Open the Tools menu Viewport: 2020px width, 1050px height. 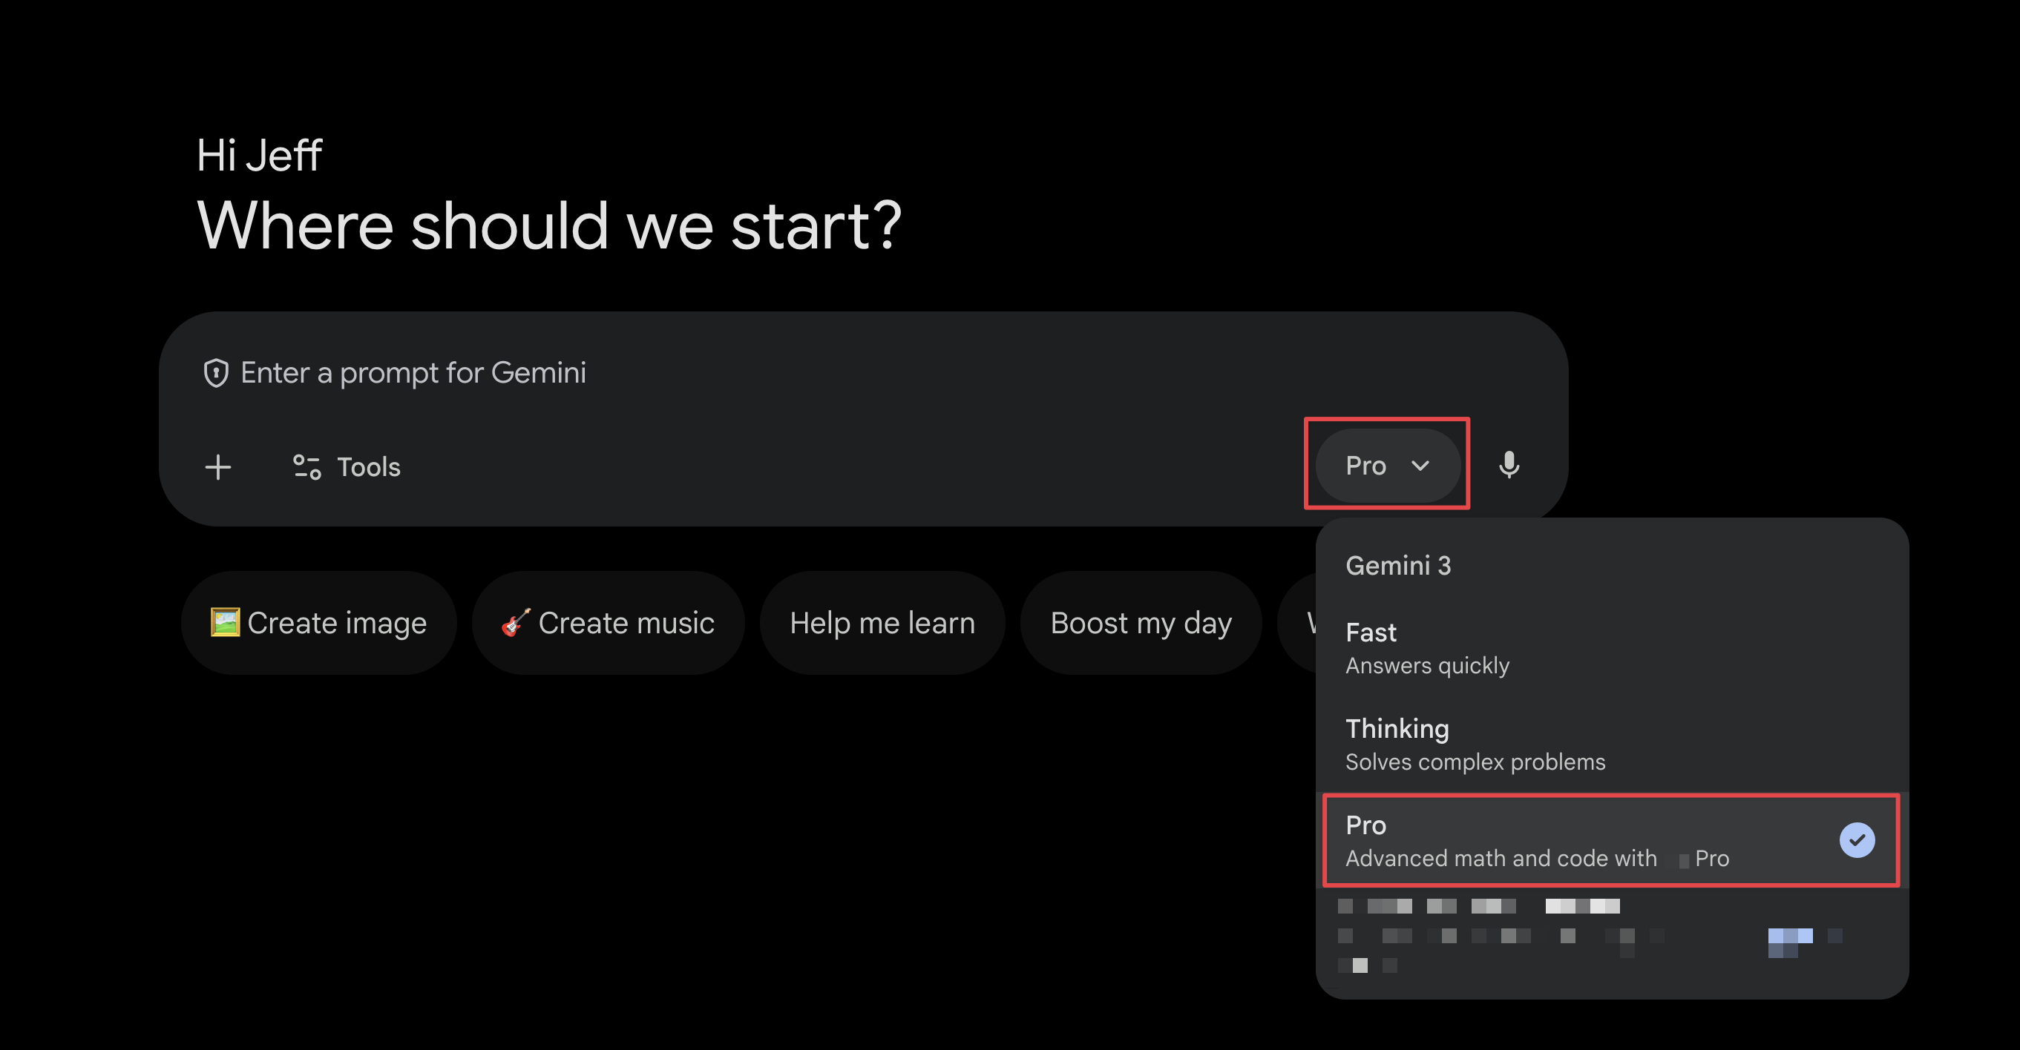pyautogui.click(x=346, y=467)
